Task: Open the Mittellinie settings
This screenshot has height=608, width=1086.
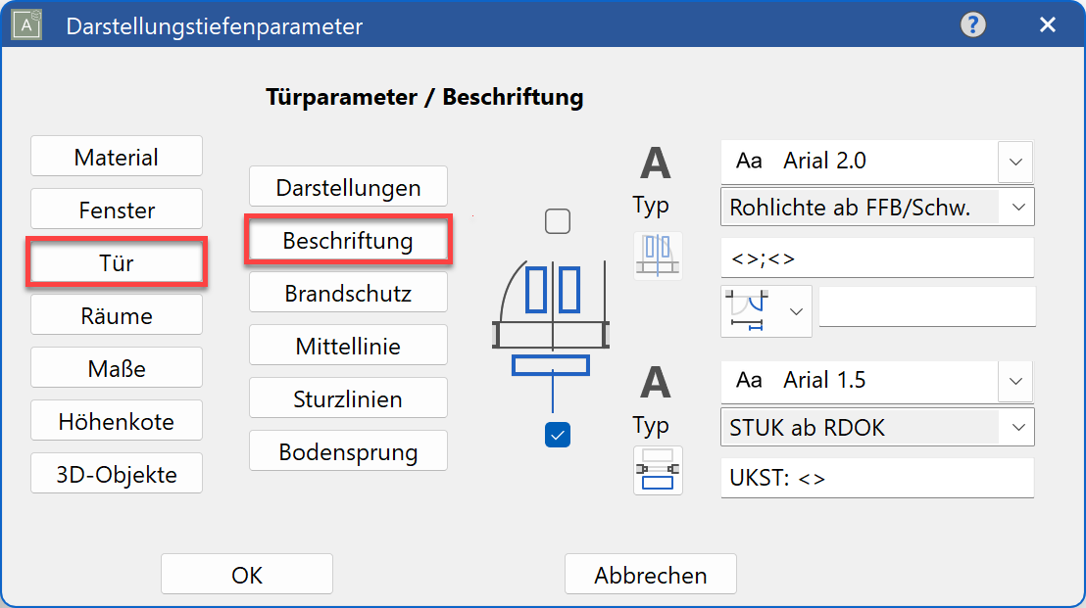Action: click(348, 345)
